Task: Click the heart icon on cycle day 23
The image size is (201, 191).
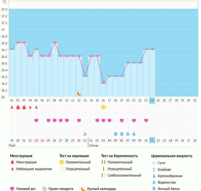Action: (146, 120)
